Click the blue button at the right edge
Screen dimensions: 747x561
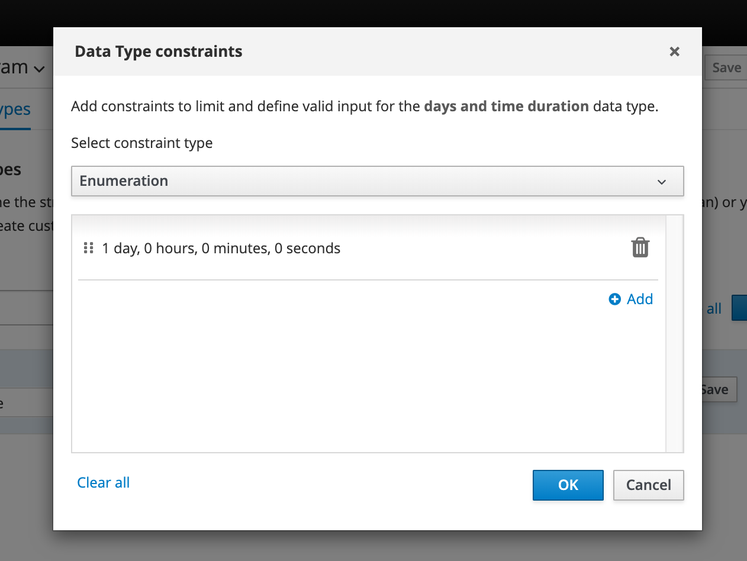click(739, 308)
